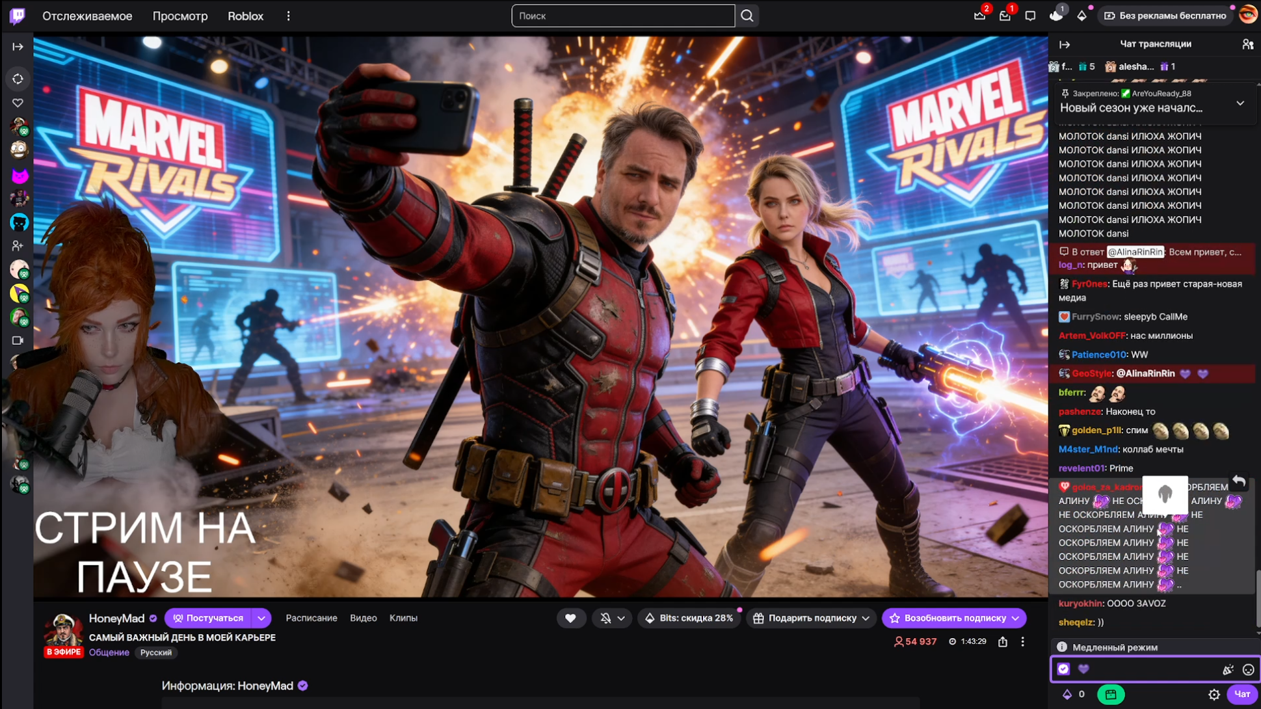Toggle stream notifications bell
This screenshot has width=1261, height=709.
(606, 619)
